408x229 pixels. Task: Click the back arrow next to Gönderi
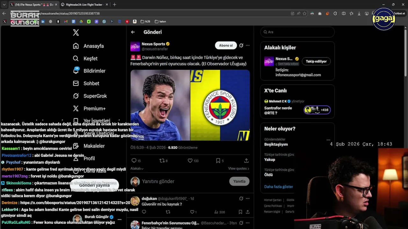[133, 32]
